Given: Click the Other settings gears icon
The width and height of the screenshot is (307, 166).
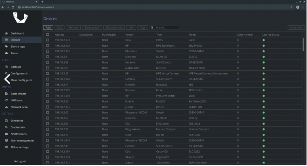Looking at the screenshot, I should pyautogui.click(x=6, y=147).
